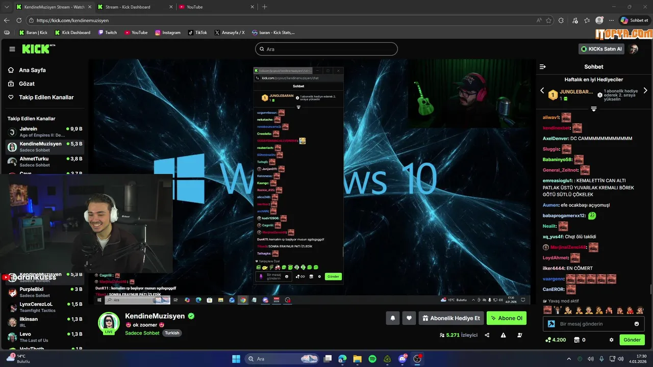The height and width of the screenshot is (367, 653).
Task: Open favorites list icon
Action: (x=587, y=20)
